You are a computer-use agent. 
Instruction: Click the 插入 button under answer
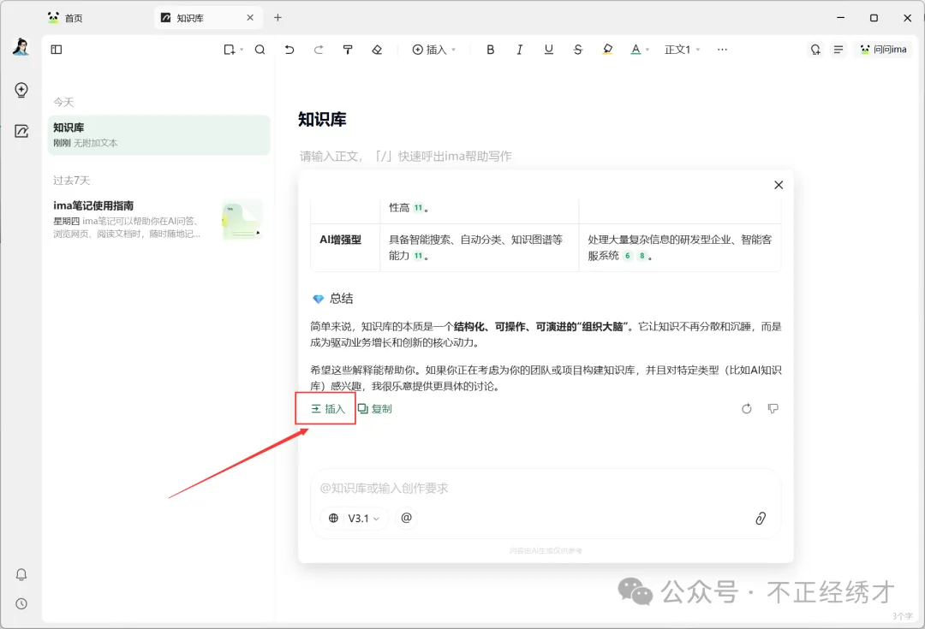pyautogui.click(x=328, y=408)
